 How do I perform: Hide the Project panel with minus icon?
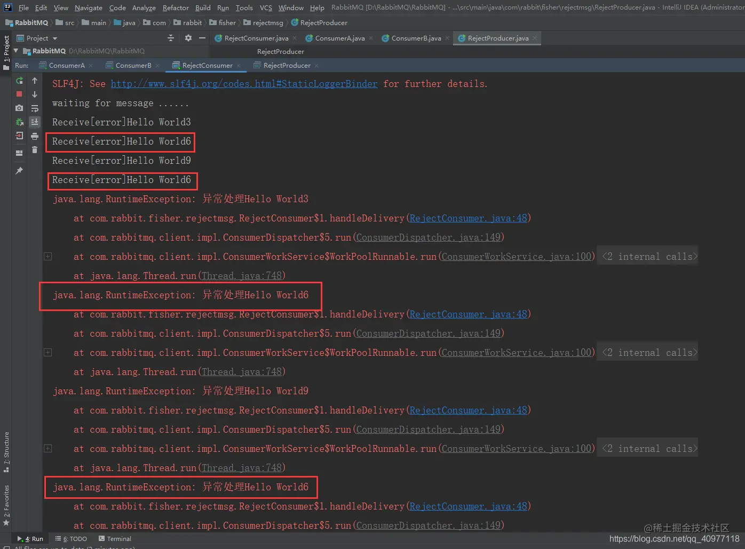click(x=202, y=38)
